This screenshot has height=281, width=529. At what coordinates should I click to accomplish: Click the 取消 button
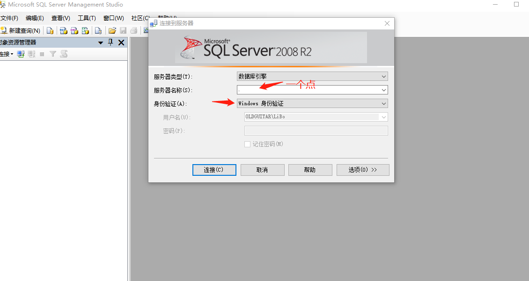point(263,170)
